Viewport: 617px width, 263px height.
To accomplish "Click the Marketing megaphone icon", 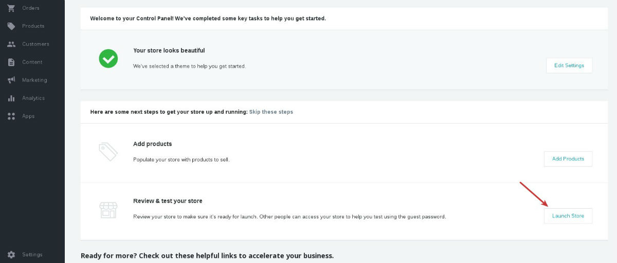I will (x=11, y=80).
